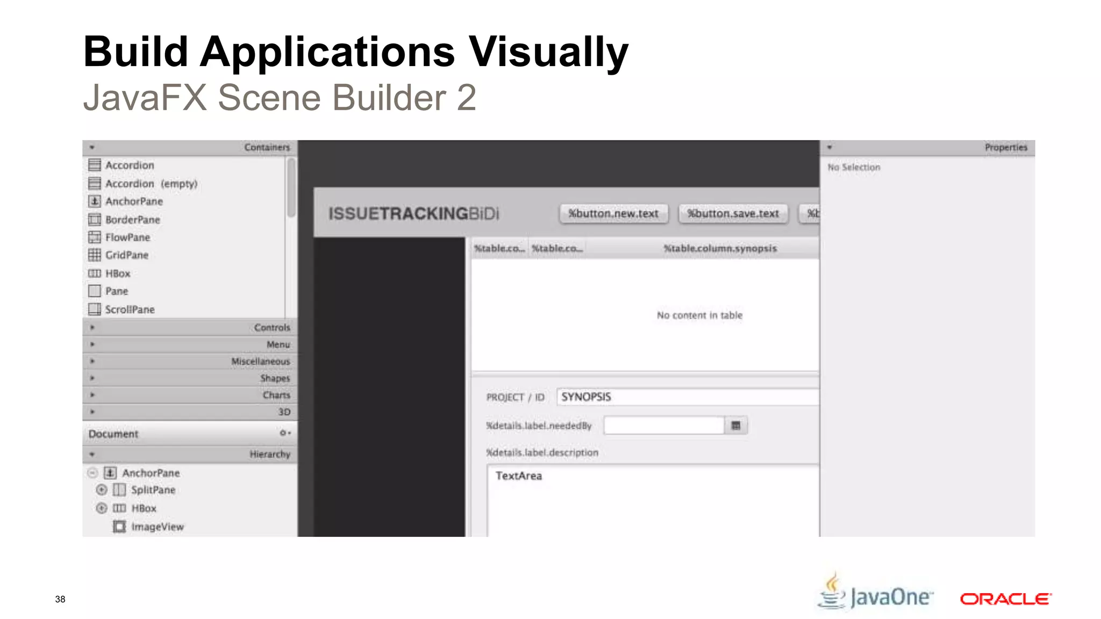This screenshot has width=1101, height=619.
Task: Click the GridPane label in Containers
Action: click(x=127, y=255)
